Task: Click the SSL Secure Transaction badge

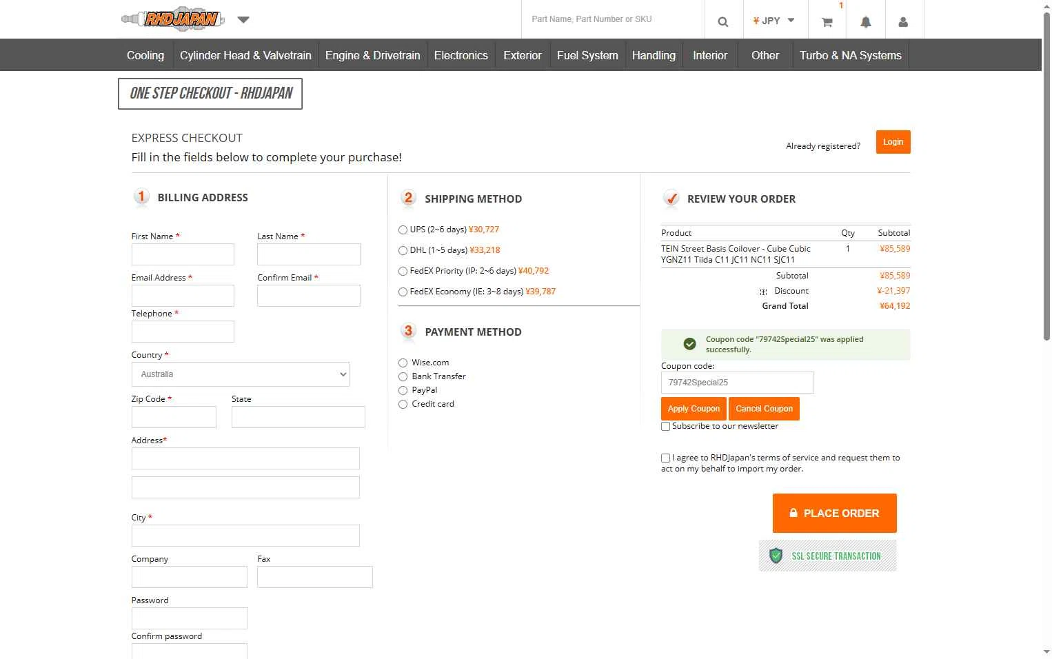Action: 828,556
